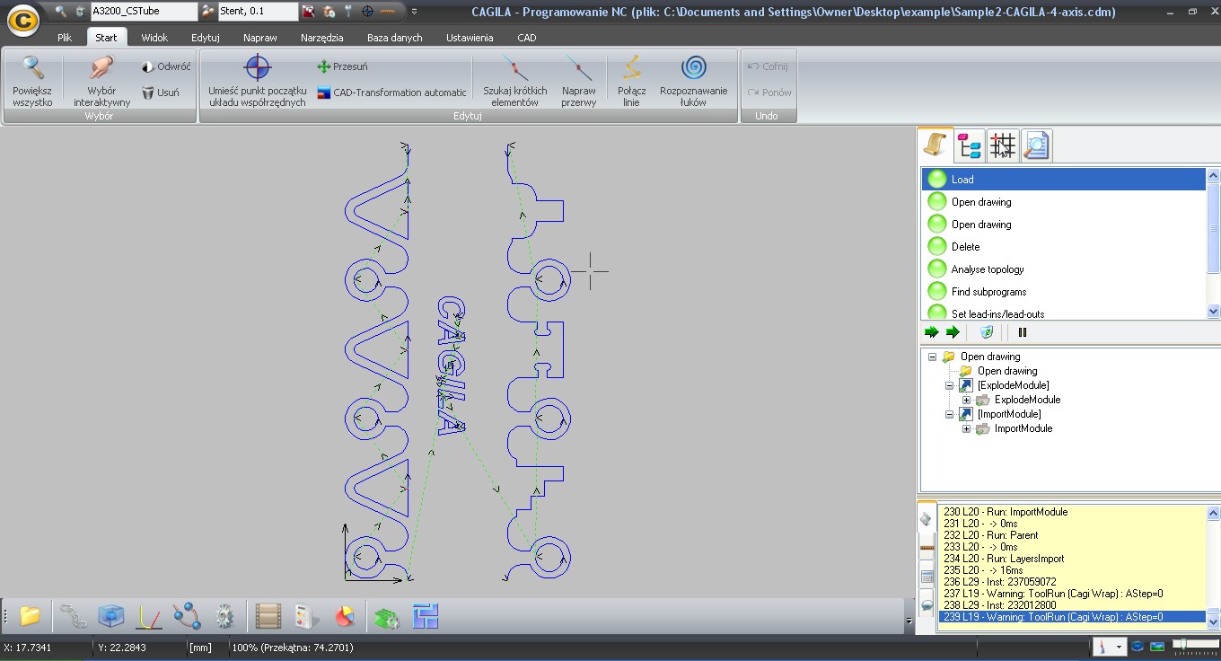
Task: Select the Load step in list
Action: pos(1064,180)
